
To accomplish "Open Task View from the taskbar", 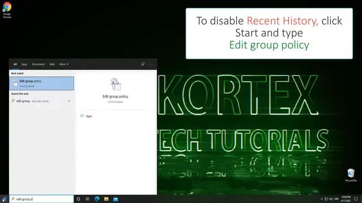I will click(x=88, y=199).
